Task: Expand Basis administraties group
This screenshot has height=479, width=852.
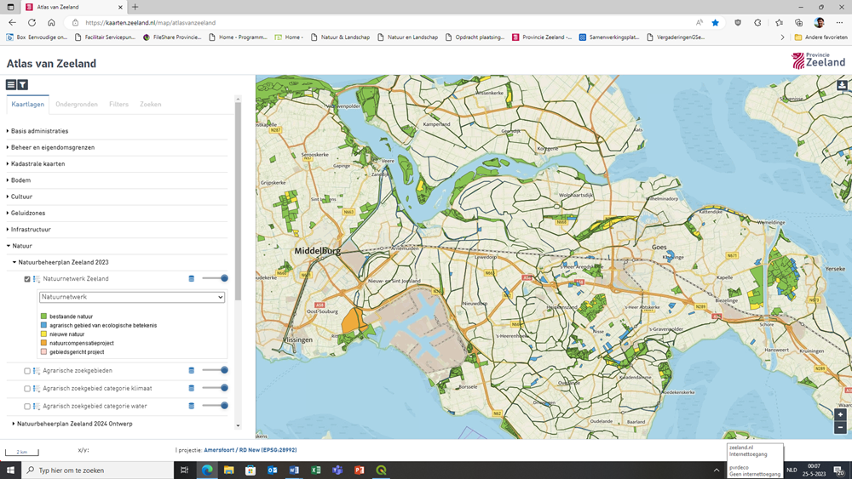Action: tap(39, 131)
